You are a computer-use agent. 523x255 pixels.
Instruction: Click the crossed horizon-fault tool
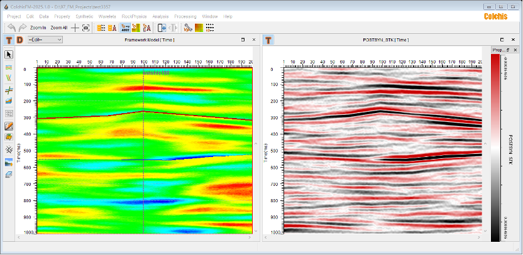9,90
